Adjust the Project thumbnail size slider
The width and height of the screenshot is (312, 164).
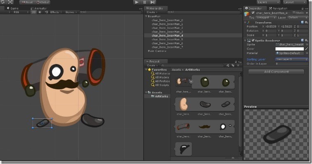point(233,158)
